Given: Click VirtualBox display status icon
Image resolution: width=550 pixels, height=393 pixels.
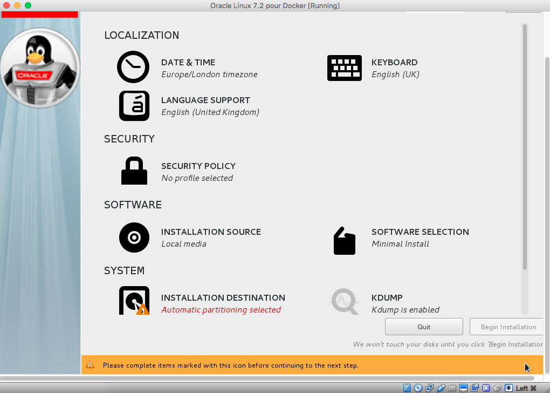Looking at the screenshot, I should [463, 388].
